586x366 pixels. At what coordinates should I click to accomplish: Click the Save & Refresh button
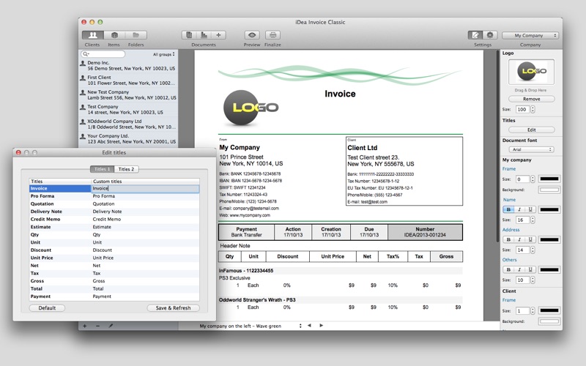coord(173,308)
